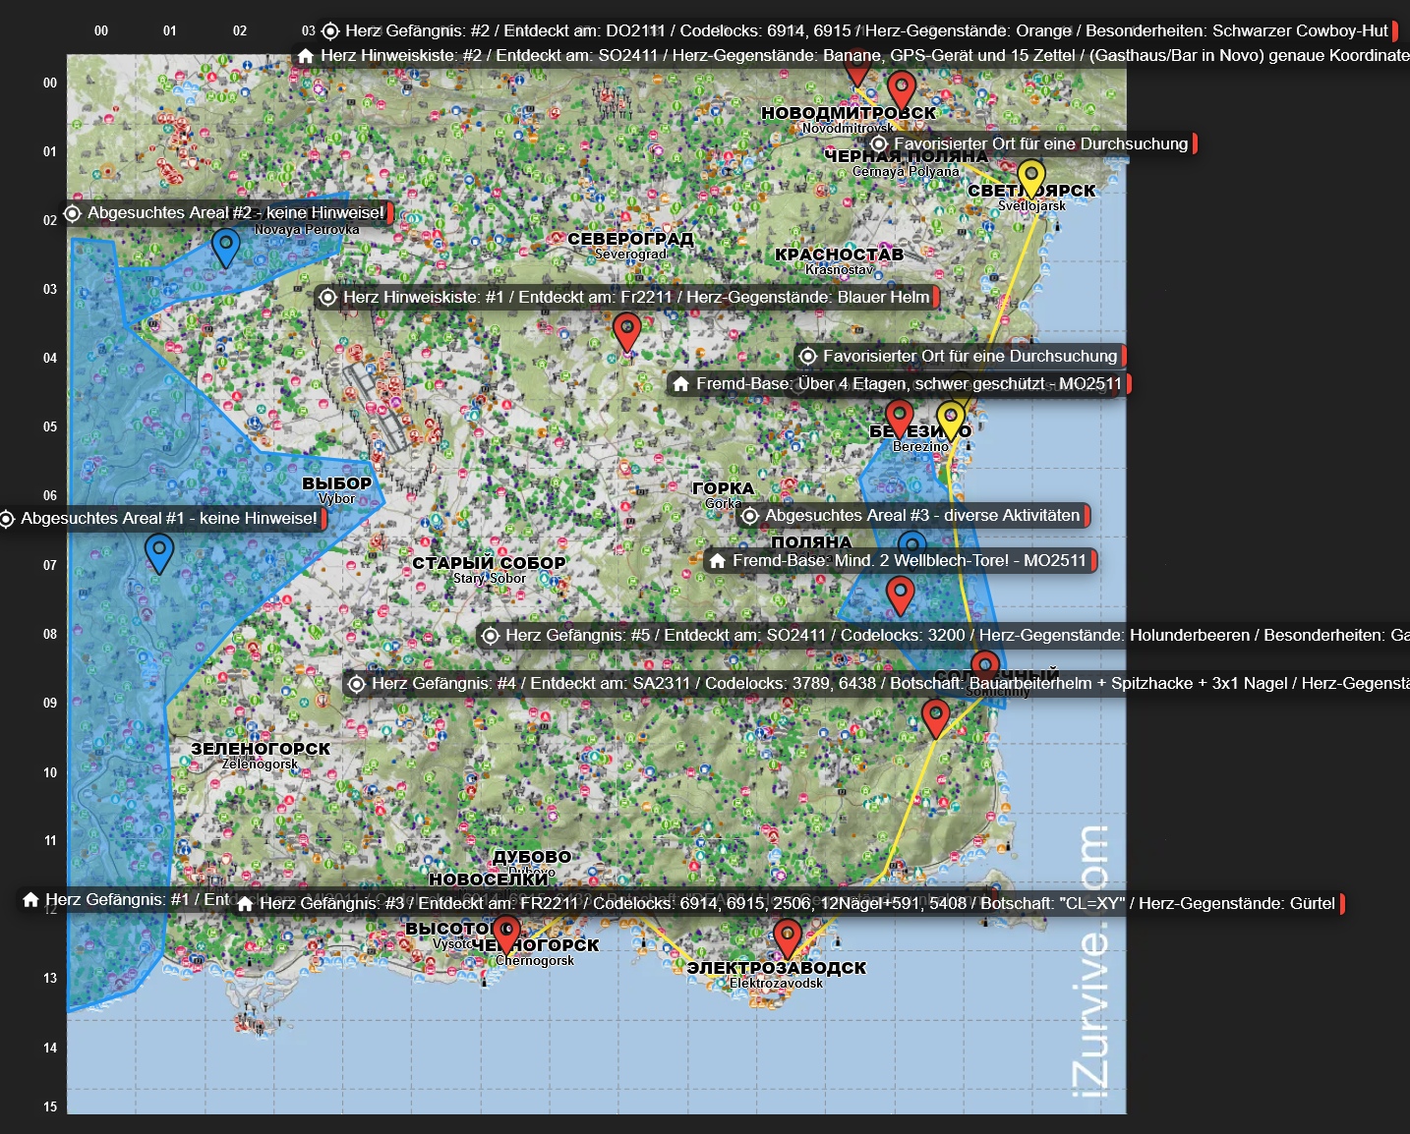Click the red pin at Chernogorsk
The image size is (1410, 1134).
tap(505, 935)
